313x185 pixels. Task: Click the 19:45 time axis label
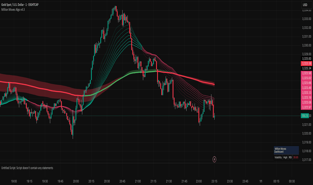coord(60,181)
